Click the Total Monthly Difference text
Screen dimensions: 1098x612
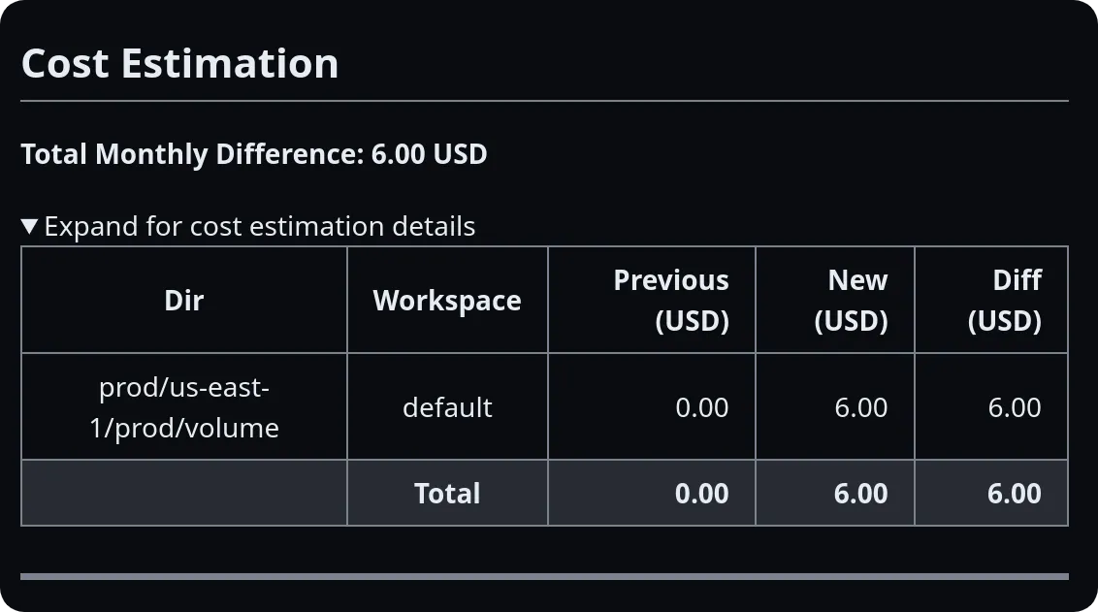tap(254, 154)
